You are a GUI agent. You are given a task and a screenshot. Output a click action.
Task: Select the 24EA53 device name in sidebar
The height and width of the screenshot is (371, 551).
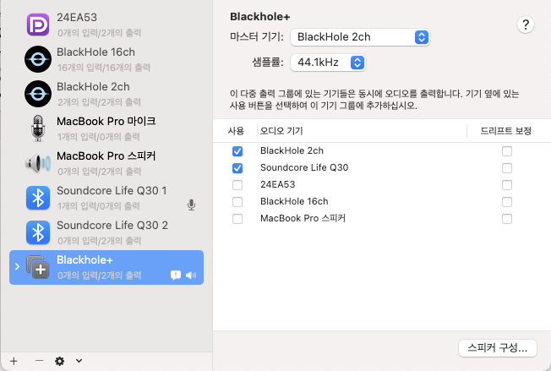click(77, 17)
